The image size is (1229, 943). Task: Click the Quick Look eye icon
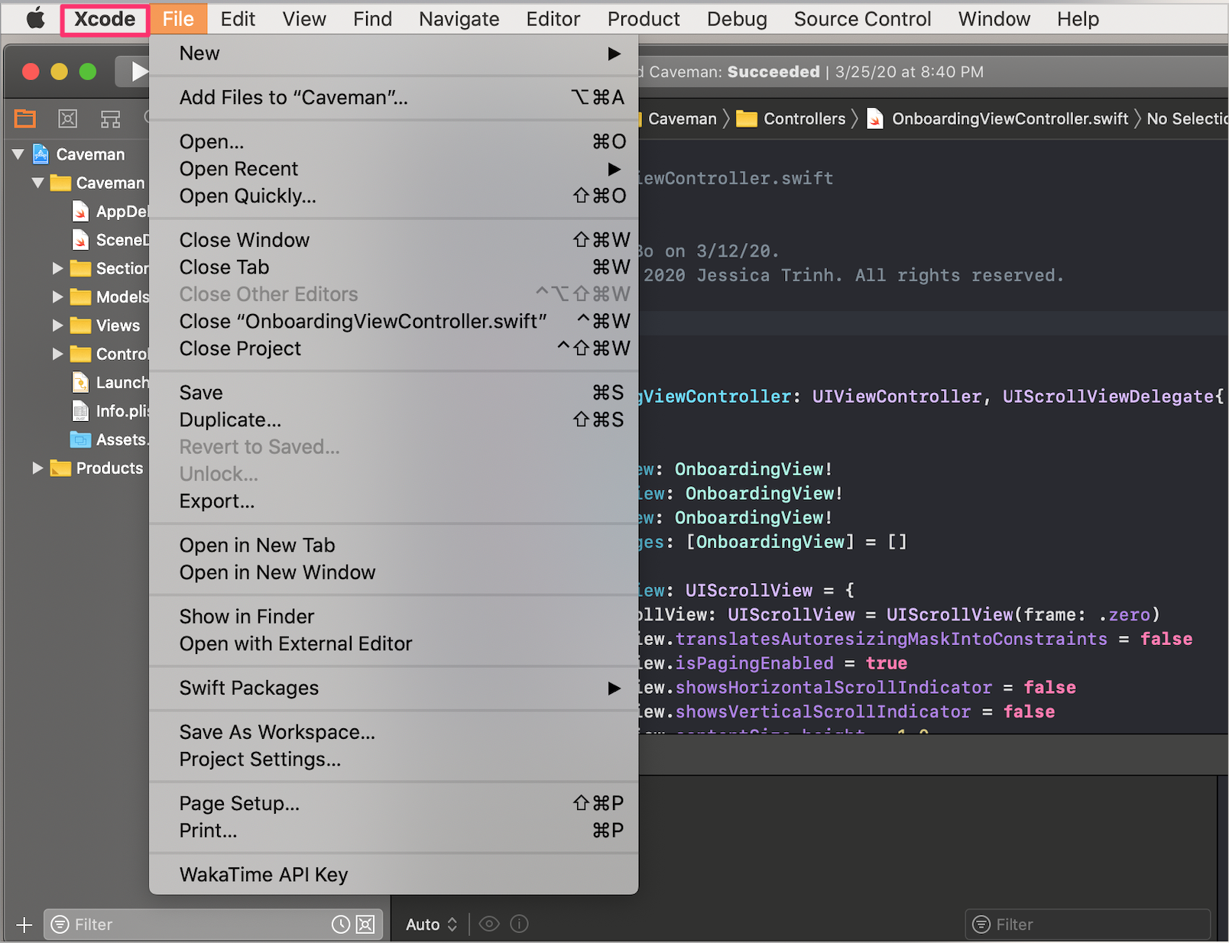pyautogui.click(x=489, y=924)
